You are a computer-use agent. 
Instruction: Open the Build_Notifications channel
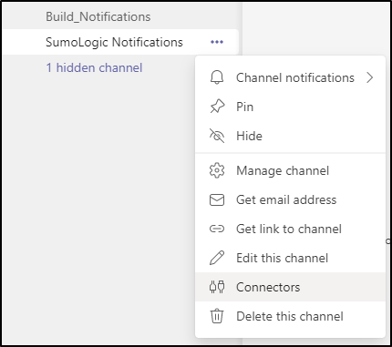(98, 16)
